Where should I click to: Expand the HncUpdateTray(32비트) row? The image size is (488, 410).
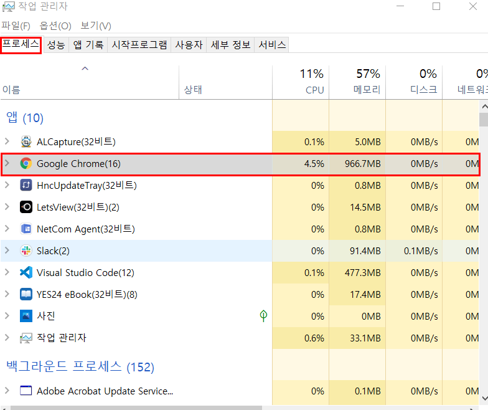[7, 184]
